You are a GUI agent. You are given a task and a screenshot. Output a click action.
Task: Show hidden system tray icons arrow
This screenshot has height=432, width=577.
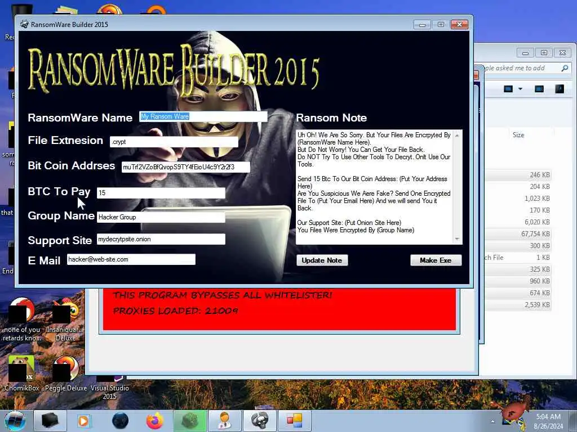point(492,421)
